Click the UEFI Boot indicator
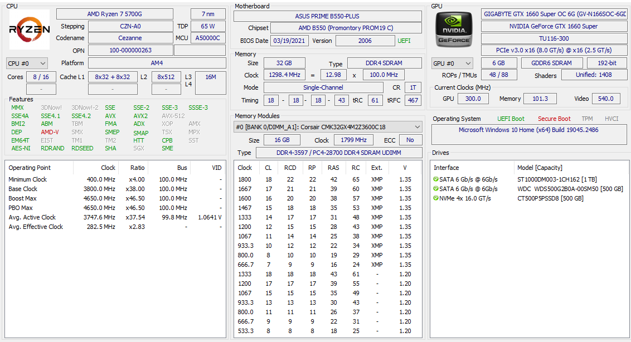Screen dimensions: 631x342 click(511, 119)
